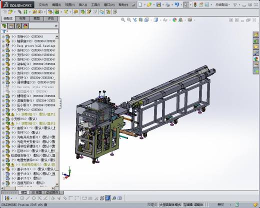
Task: Open the DisplayManager colored ball tab
Action: coord(25,26)
